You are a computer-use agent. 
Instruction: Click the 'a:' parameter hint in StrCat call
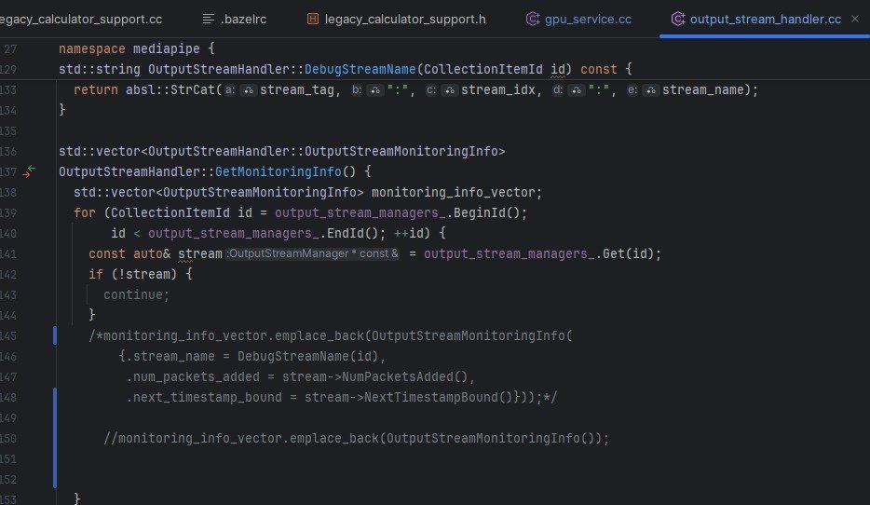pos(230,89)
